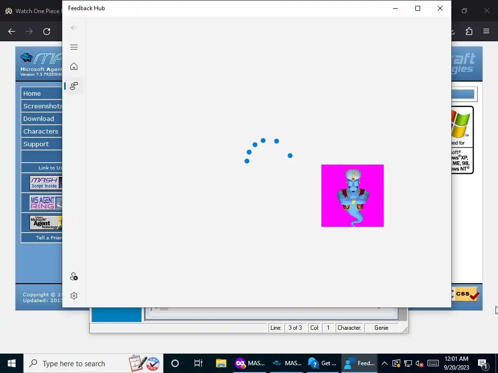Click Uses Microsoft Agent Technology badge

(x=46, y=222)
